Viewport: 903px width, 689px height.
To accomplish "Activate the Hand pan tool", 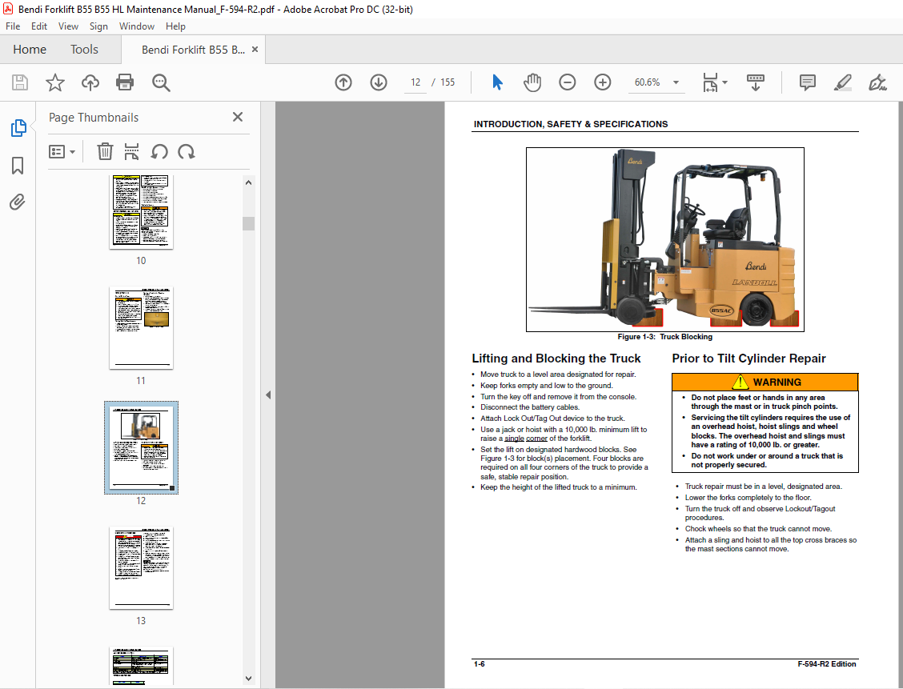I will [x=532, y=82].
